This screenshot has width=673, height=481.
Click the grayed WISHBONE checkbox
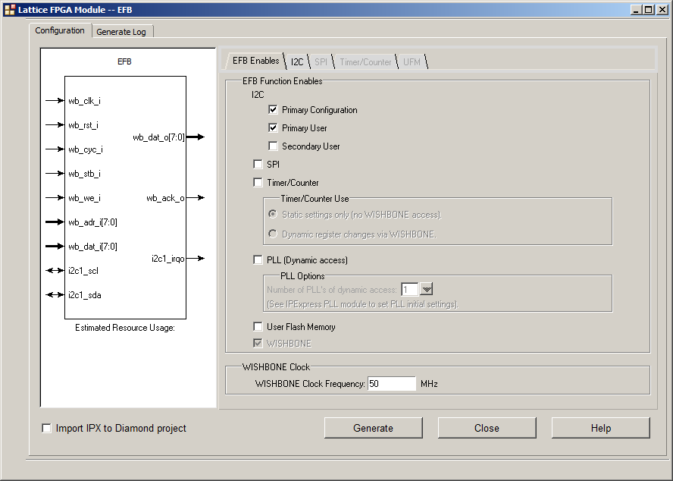258,343
